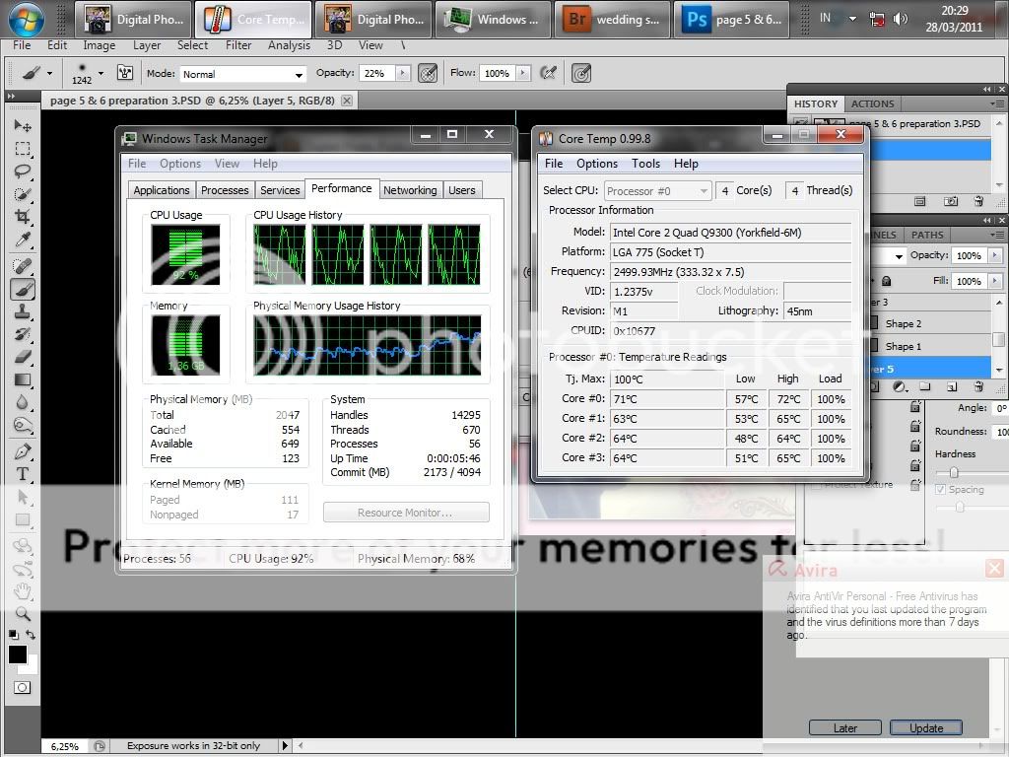
Task: Select the Spot Healing Brush tool
Action: click(23, 266)
